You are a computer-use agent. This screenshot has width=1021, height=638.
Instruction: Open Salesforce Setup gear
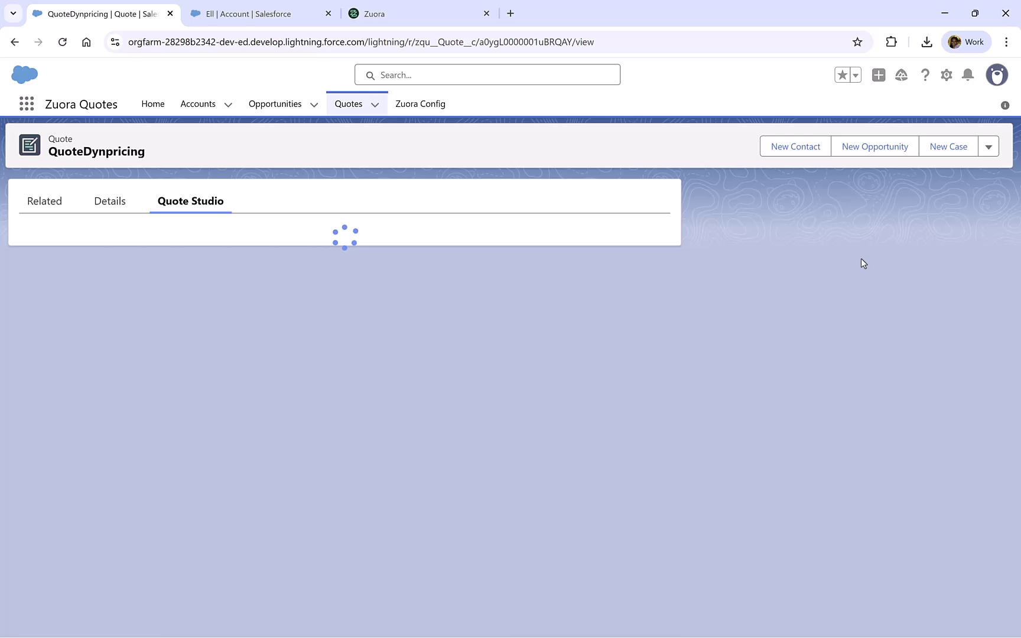(946, 75)
